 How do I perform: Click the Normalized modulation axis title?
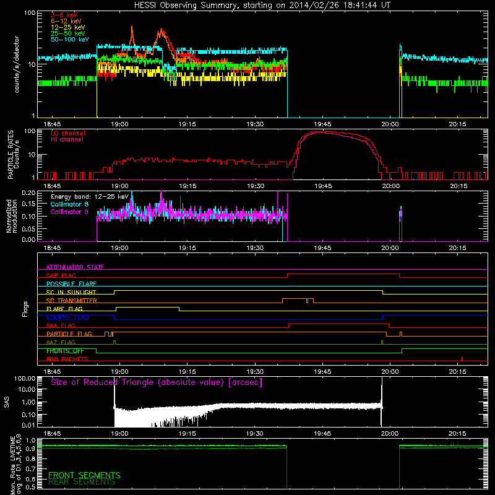tap(12, 216)
